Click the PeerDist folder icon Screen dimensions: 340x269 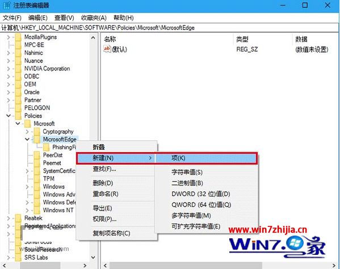pyautogui.click(x=37, y=155)
